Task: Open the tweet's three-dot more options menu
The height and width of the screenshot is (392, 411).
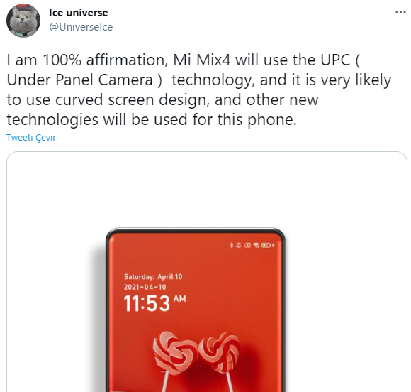Action: (400, 12)
